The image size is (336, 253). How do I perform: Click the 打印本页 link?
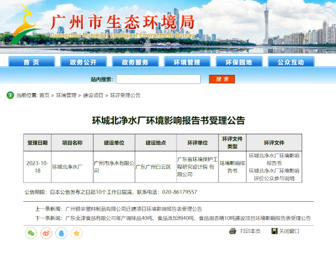(250, 231)
